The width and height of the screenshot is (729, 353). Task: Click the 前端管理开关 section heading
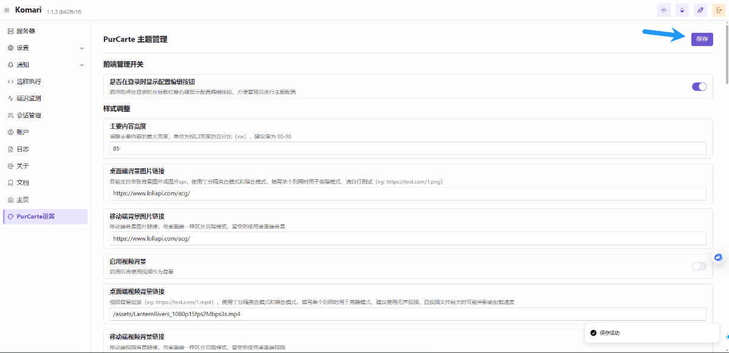[123, 64]
